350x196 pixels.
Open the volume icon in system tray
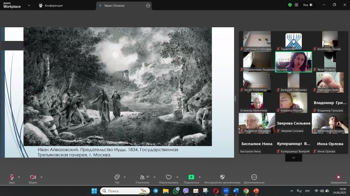click(322, 191)
